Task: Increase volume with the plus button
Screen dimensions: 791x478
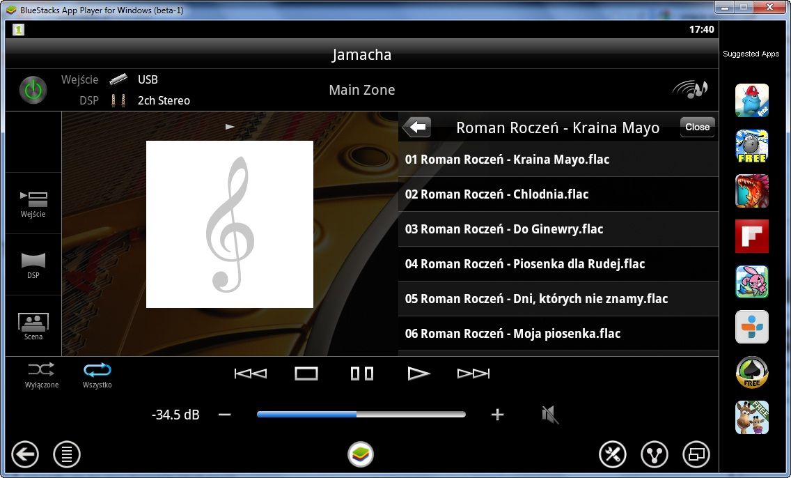Action: point(497,415)
